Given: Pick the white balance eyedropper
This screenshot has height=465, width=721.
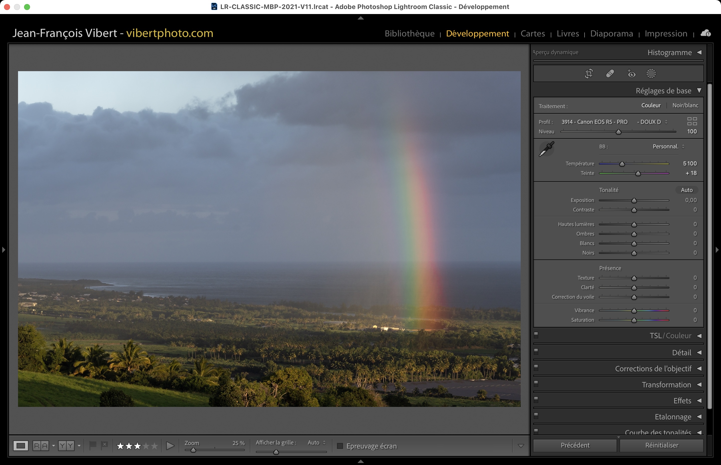Looking at the screenshot, I should tap(546, 149).
